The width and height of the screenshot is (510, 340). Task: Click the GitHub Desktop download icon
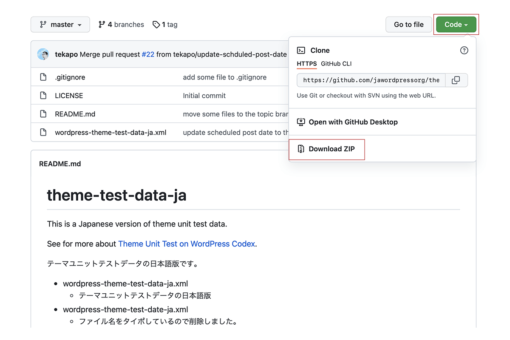(301, 122)
